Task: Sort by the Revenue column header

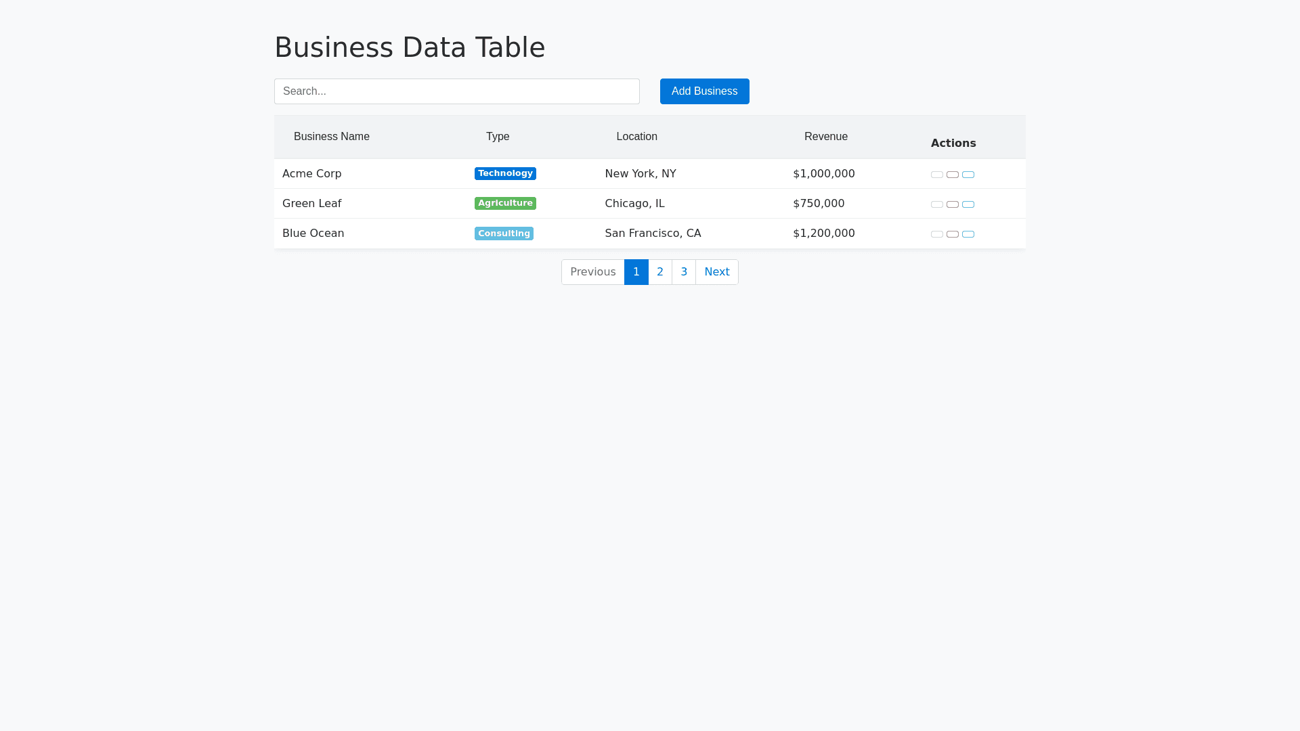Action: [825, 137]
